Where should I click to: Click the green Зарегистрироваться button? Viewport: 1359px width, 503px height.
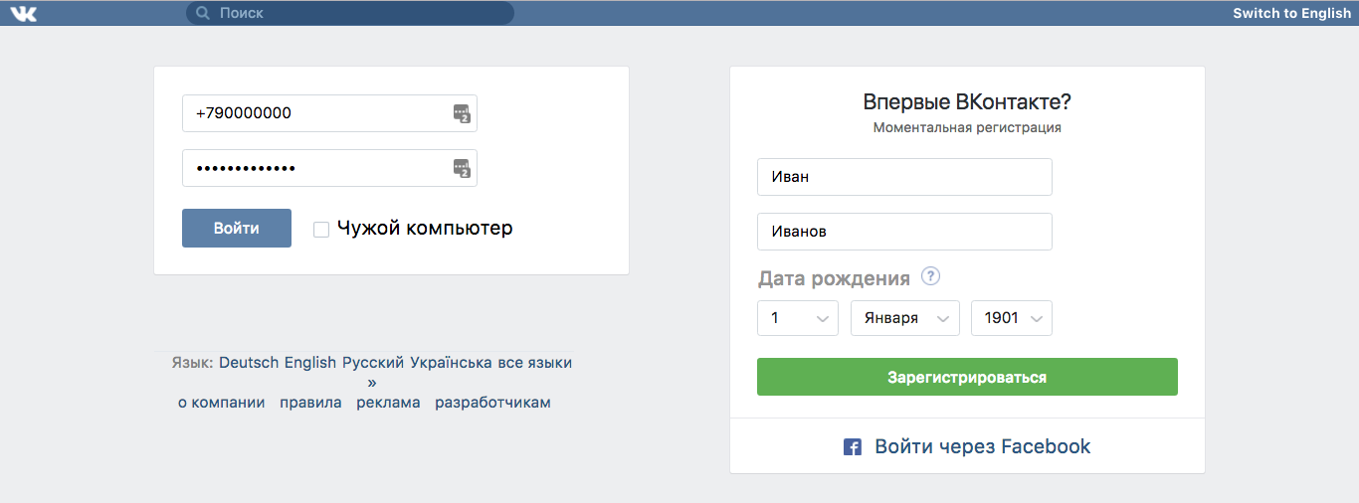[967, 377]
